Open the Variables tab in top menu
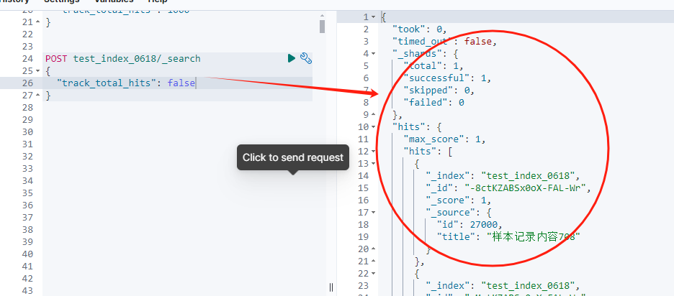This screenshot has width=674, height=296. click(x=114, y=1)
